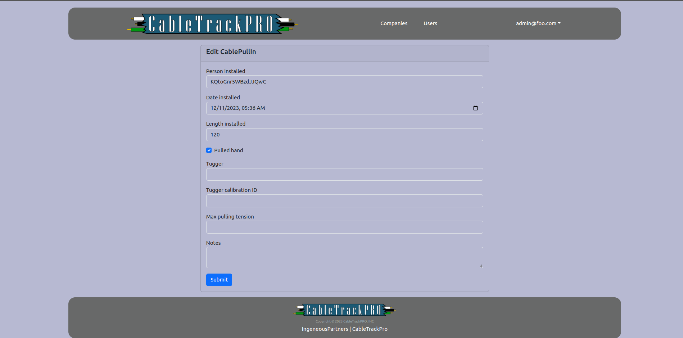Click the Max pulling tension label
This screenshot has height=338, width=683.
click(x=230, y=217)
